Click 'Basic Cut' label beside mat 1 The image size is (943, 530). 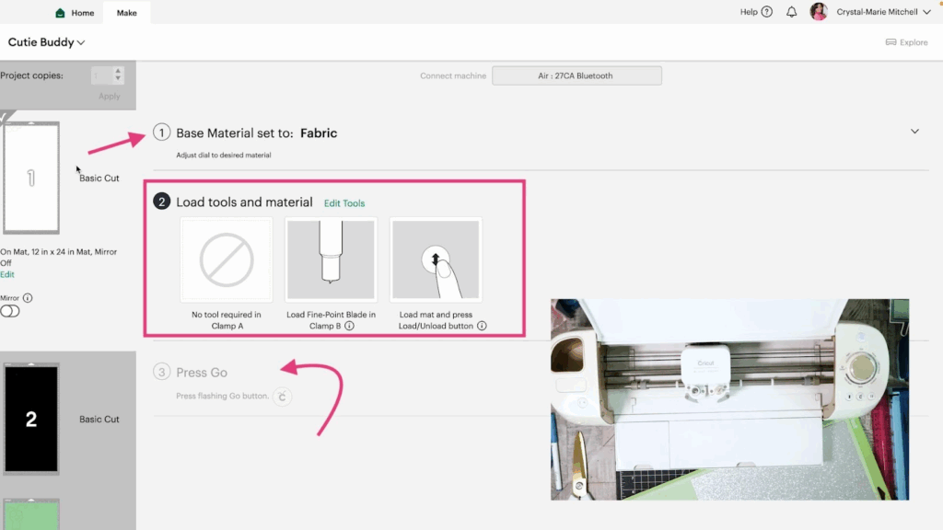[99, 178]
